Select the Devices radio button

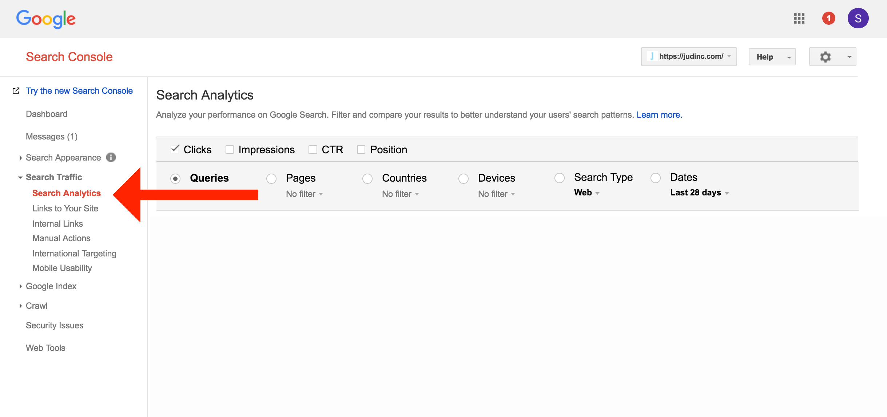464,178
